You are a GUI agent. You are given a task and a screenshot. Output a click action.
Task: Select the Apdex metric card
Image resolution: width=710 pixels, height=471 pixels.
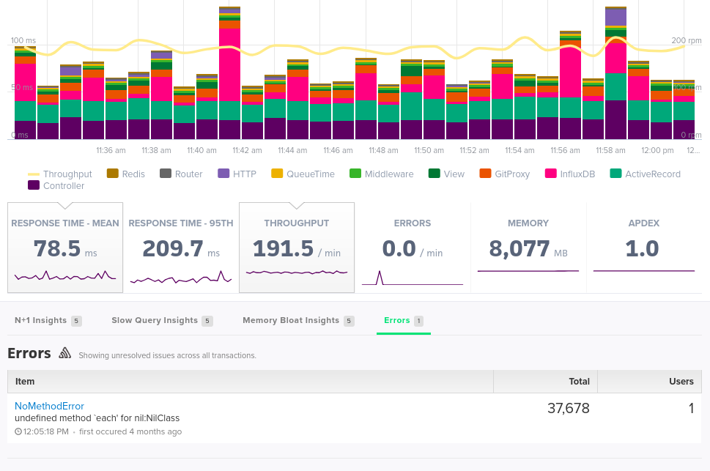click(644, 248)
